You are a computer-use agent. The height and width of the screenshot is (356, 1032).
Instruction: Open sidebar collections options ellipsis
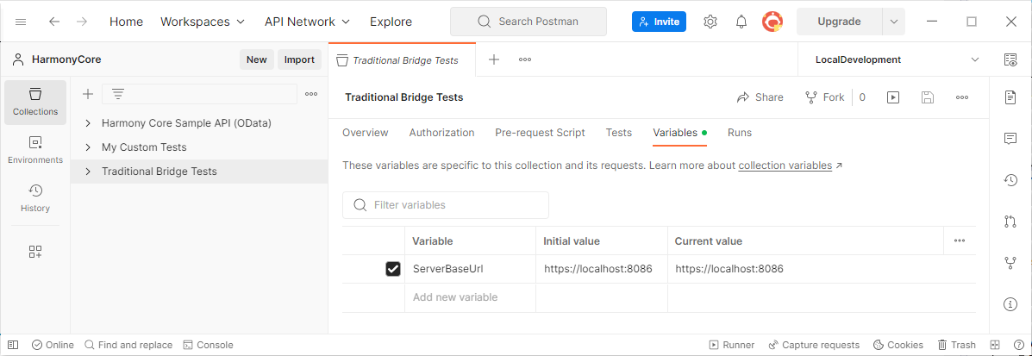coord(311,94)
